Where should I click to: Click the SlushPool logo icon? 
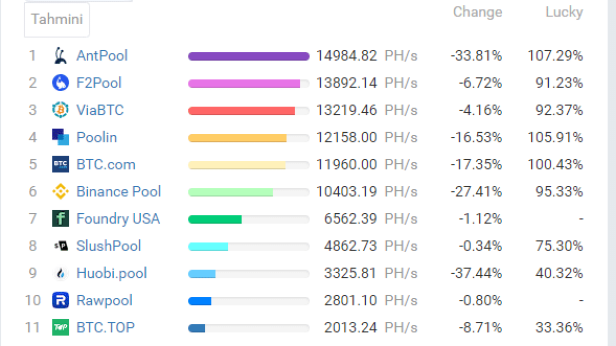(61, 246)
